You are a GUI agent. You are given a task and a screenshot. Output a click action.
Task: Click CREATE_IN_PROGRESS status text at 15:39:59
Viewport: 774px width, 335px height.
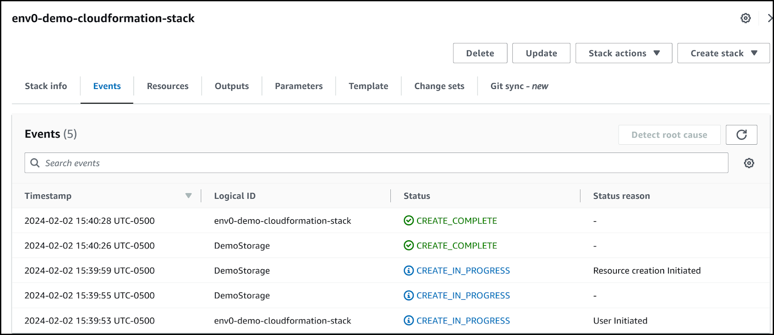coord(463,271)
